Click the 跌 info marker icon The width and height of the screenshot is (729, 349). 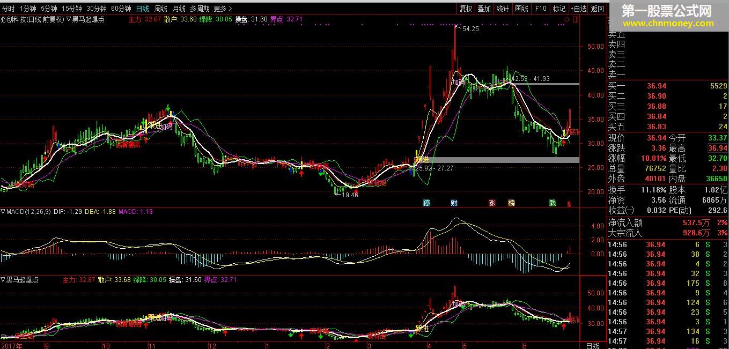(552, 203)
